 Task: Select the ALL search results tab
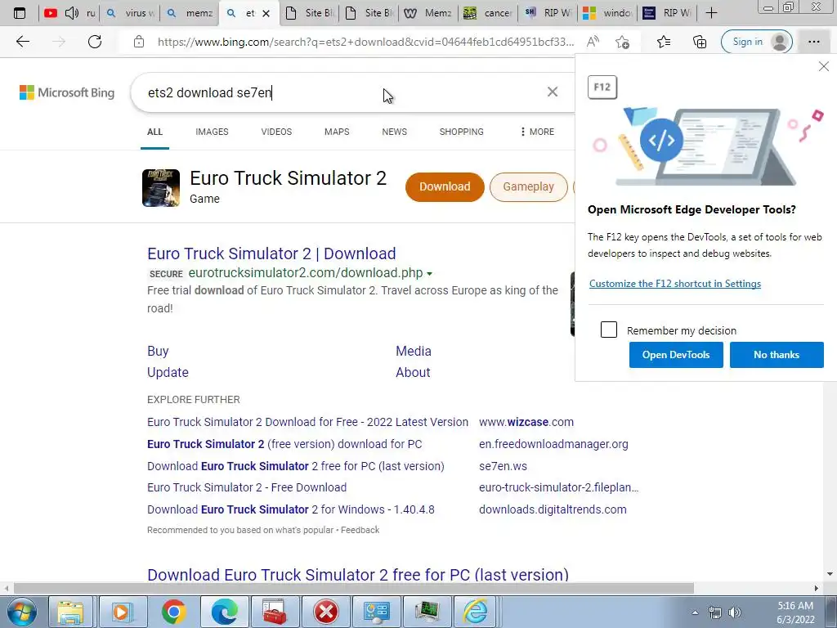154,132
